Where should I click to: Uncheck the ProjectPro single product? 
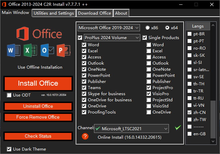click(149, 88)
